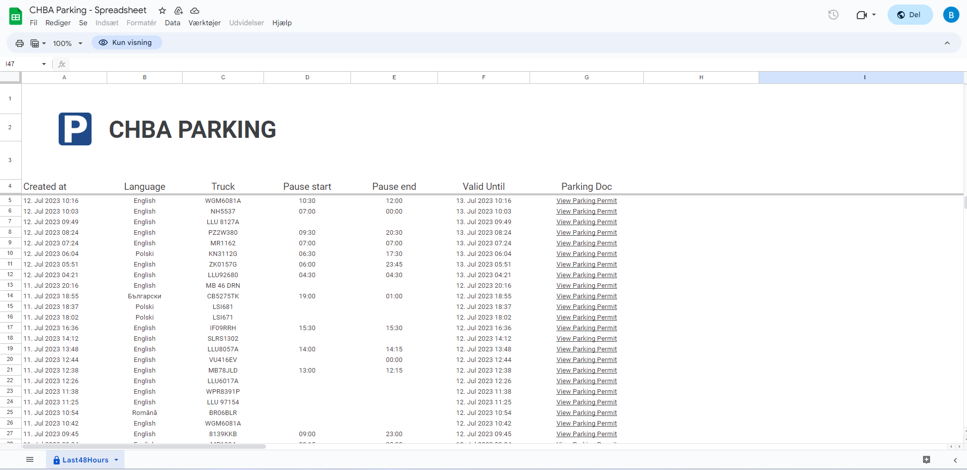Viewport: 967px width, 470px height.
Task: Open the Data menu
Action: (x=172, y=23)
